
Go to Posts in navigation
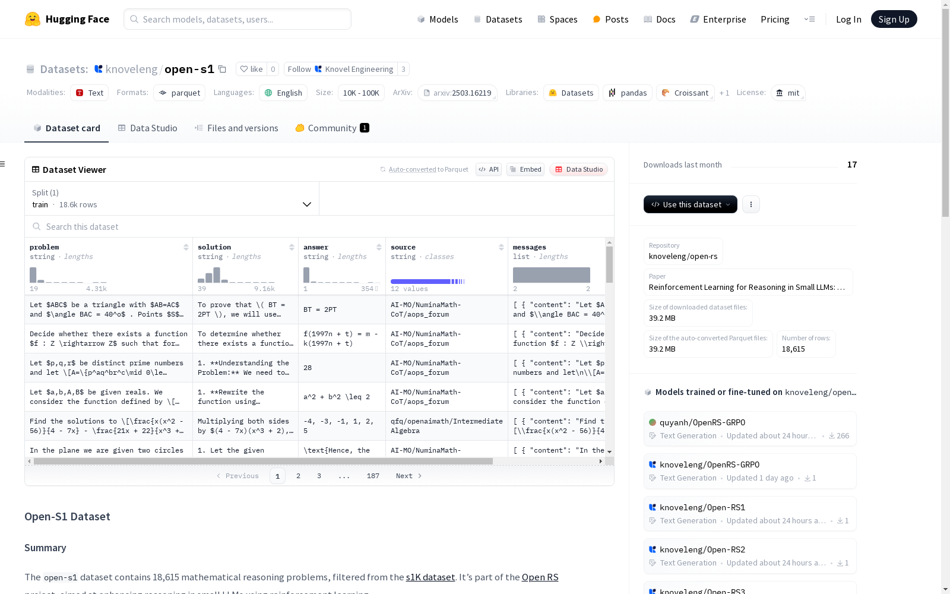pyautogui.click(x=610, y=19)
